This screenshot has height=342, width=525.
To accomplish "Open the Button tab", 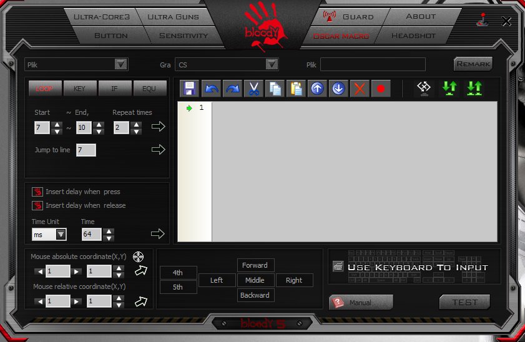I will coord(111,36).
